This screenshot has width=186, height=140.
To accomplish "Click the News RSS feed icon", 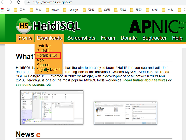I will pyautogui.click(x=38, y=135).
